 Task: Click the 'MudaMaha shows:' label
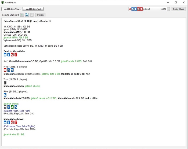click(13, 119)
